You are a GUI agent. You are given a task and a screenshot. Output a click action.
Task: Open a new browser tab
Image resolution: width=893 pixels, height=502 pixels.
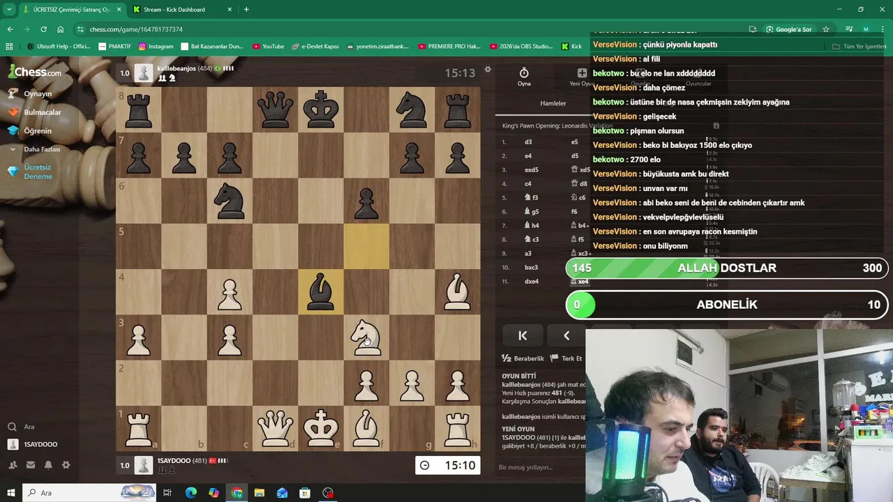246,10
